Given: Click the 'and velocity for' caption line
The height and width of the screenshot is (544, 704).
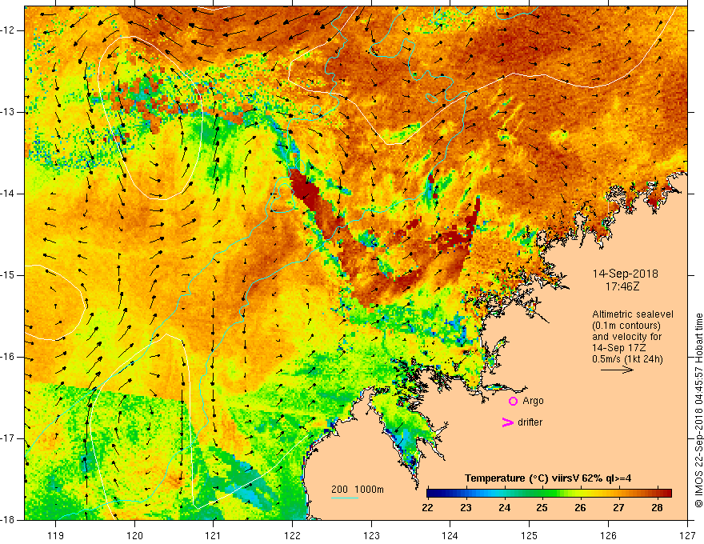Looking at the screenshot, I should tap(626, 337).
